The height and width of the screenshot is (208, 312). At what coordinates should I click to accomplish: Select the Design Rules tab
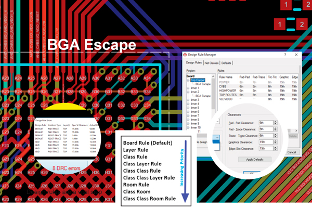point(194,62)
